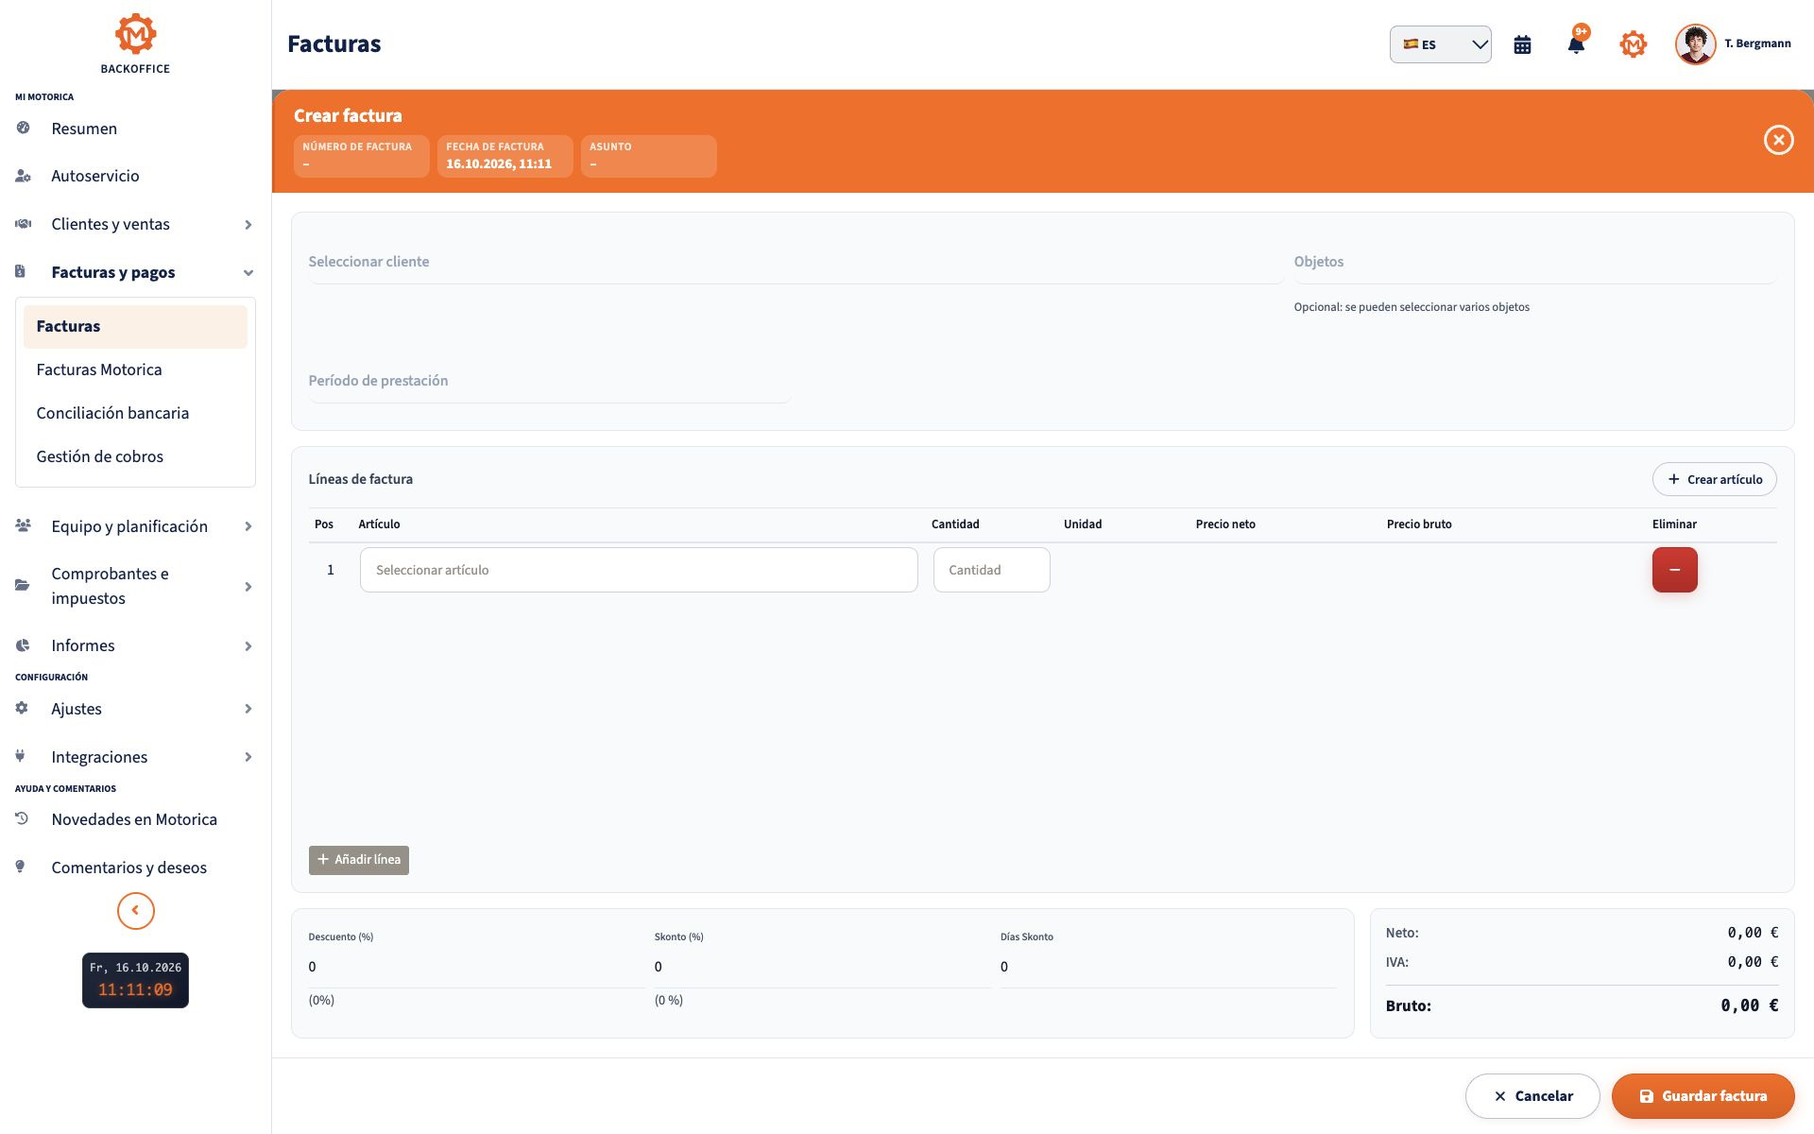Open notifications bell icon
1814x1134 pixels.
click(x=1576, y=43)
